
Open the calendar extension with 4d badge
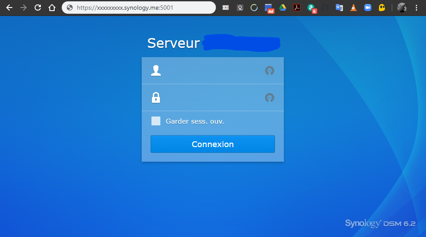click(269, 8)
